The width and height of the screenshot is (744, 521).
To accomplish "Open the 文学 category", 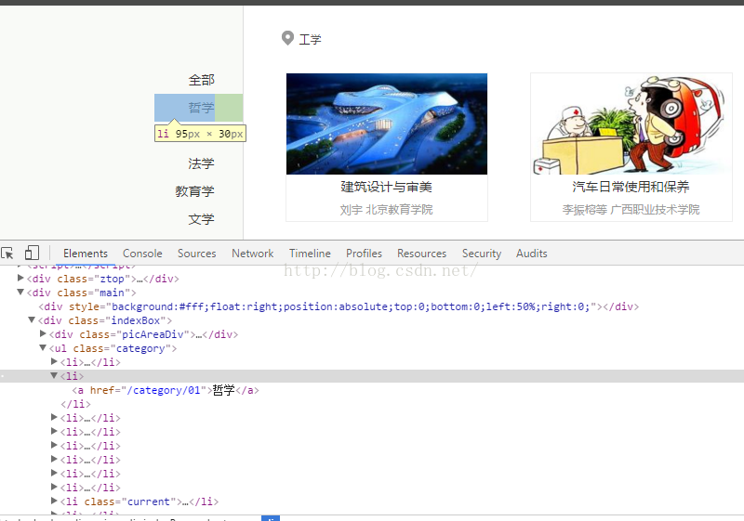I will point(201,219).
